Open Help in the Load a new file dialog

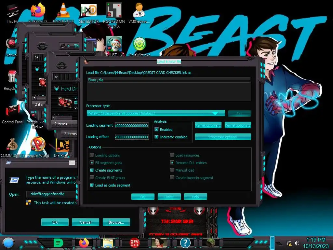pyautogui.click(x=195, y=197)
